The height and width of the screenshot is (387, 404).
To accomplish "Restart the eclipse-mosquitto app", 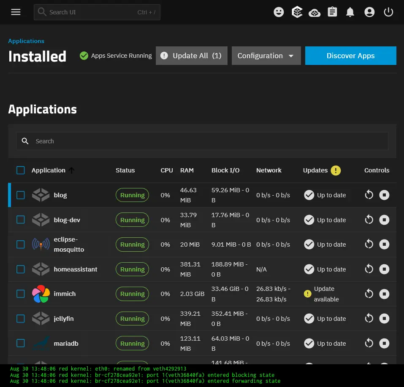I will click(x=369, y=244).
